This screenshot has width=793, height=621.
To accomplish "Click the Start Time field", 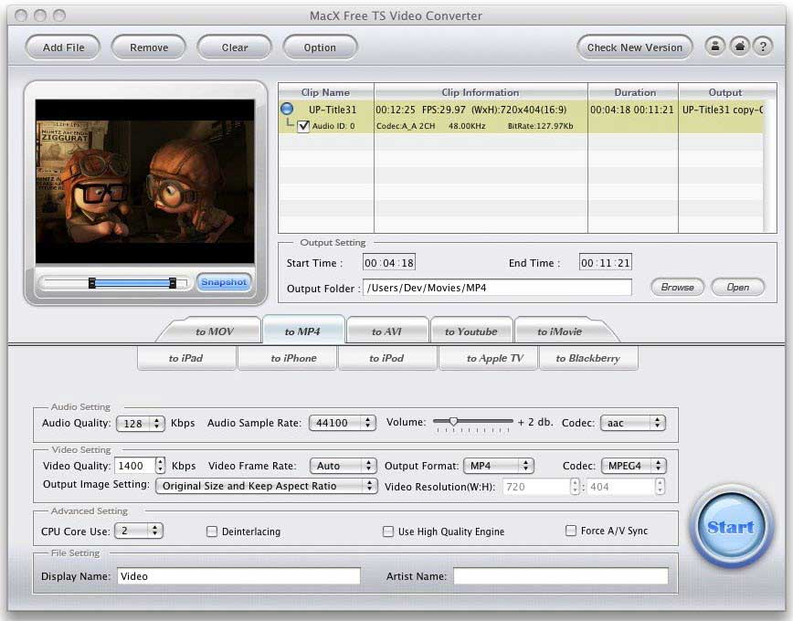I will 389,262.
